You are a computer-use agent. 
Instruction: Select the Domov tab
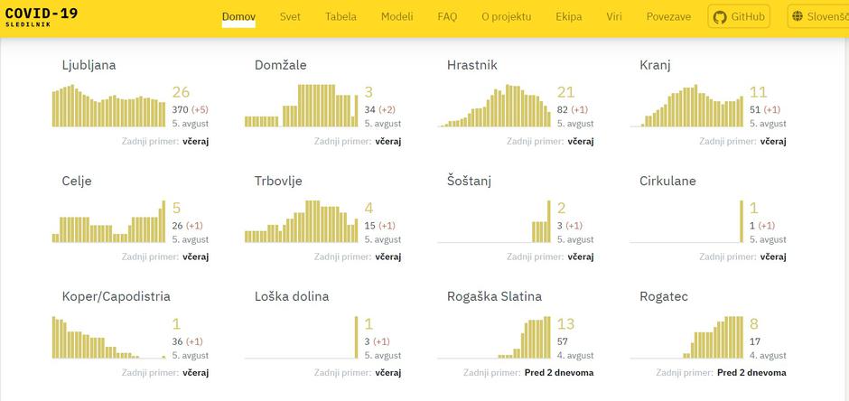tap(238, 17)
